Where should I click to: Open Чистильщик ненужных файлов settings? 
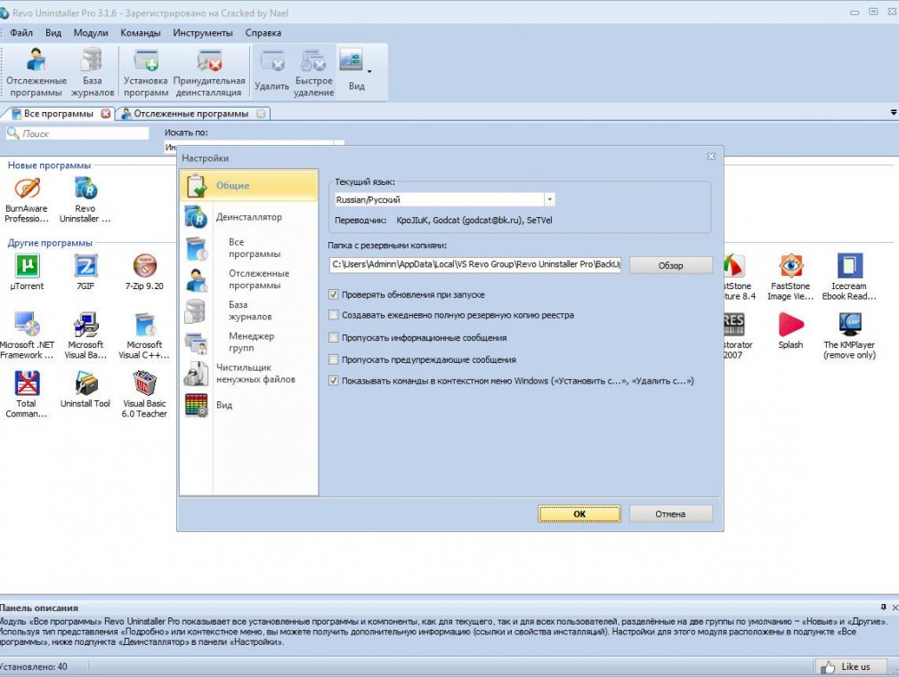(249, 374)
